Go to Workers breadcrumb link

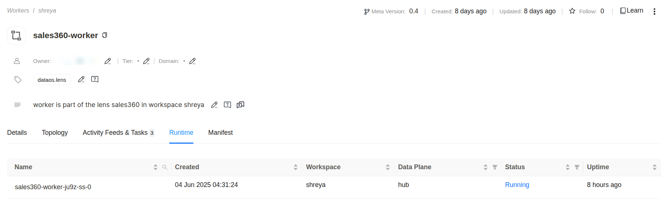(x=18, y=11)
